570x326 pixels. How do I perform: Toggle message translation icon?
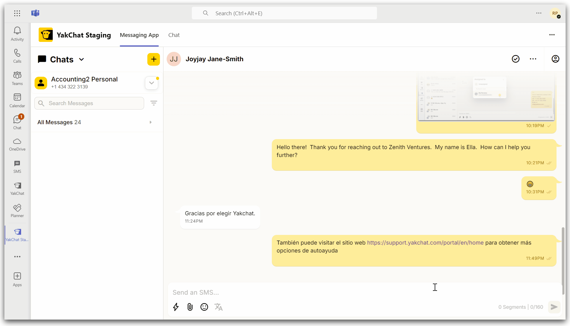[x=219, y=307]
